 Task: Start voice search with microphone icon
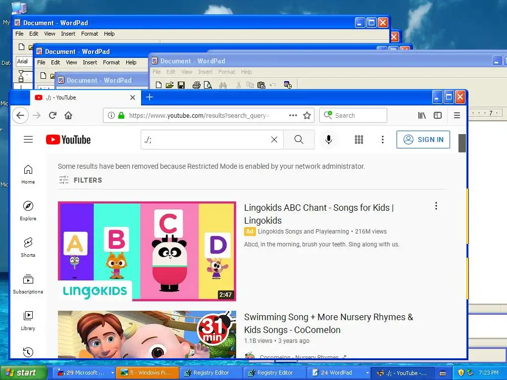(x=329, y=139)
